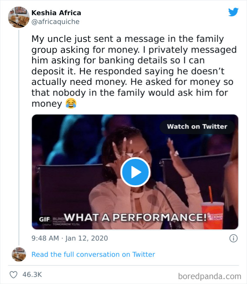The width and height of the screenshot is (247, 284).
Task: Click the Watch on Twitter button
Action: pyautogui.click(x=197, y=127)
